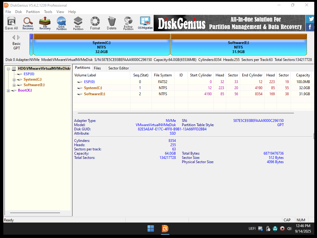Sort by Volume Label column header
Viewport: 317px width, 238px height.
[101, 75]
